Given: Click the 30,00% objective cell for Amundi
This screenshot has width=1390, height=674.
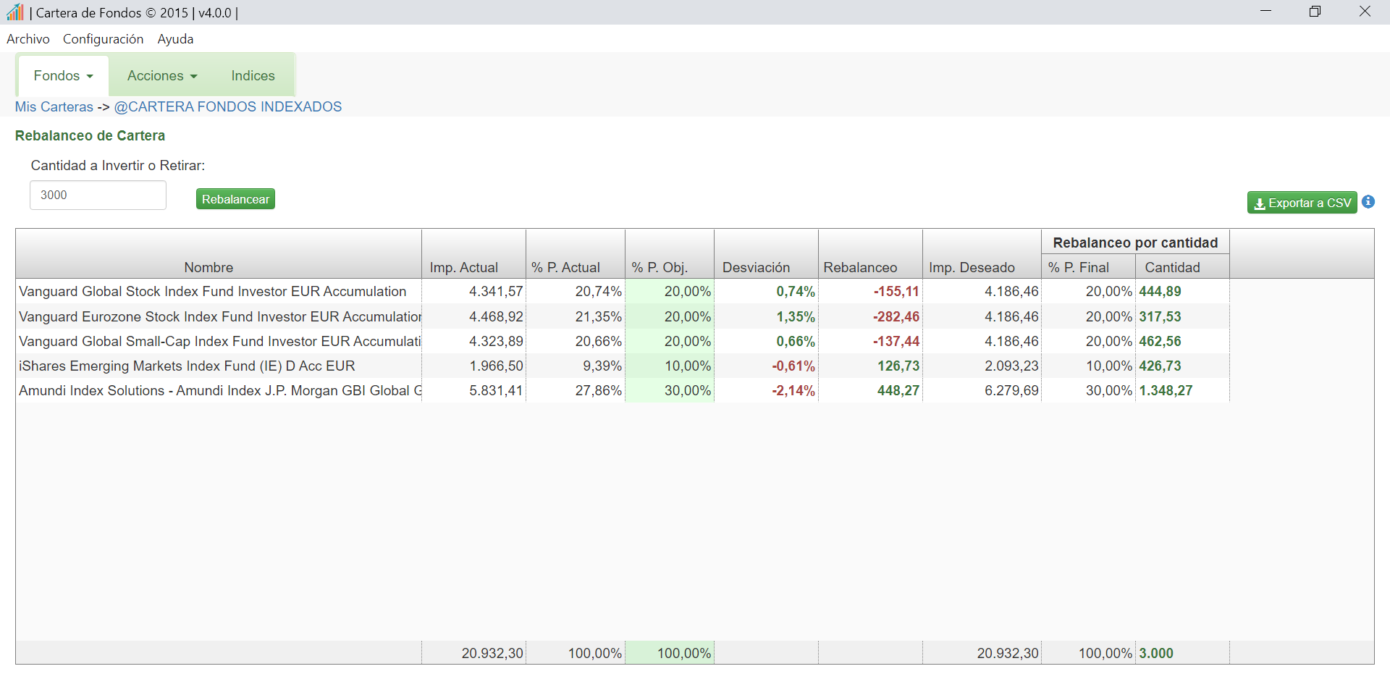Looking at the screenshot, I should point(670,390).
